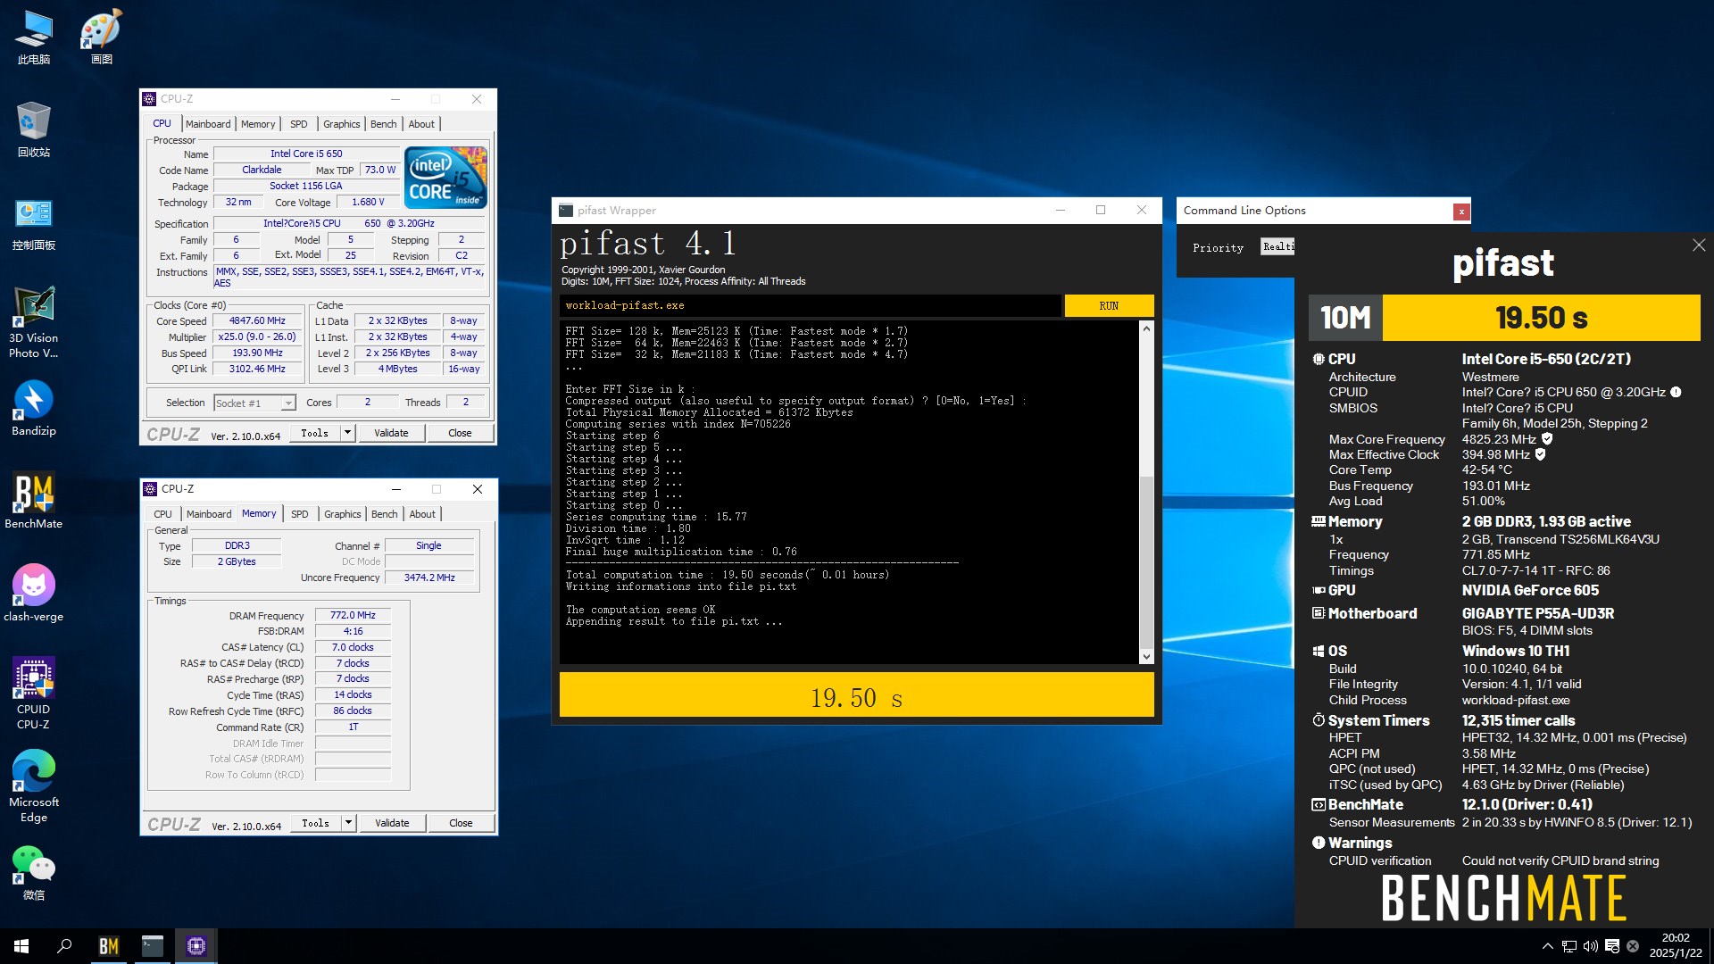The image size is (1714, 964).
Task: Select the Bandizip desktop shortcut
Action: 34,409
